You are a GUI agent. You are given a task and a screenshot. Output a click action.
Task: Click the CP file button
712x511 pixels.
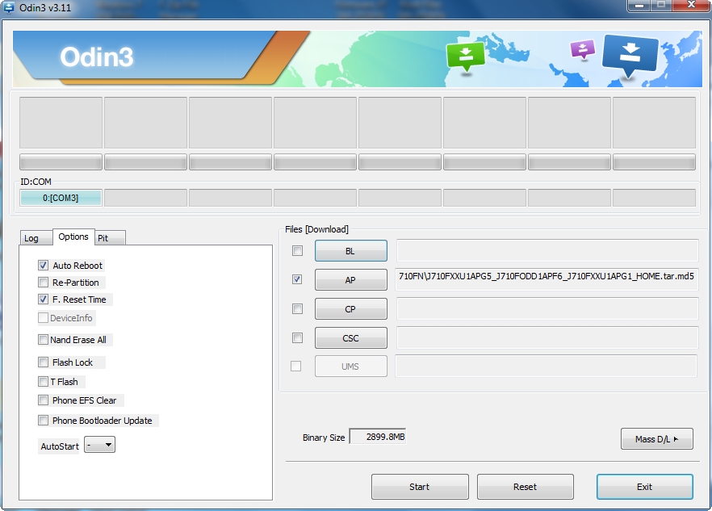[351, 309]
